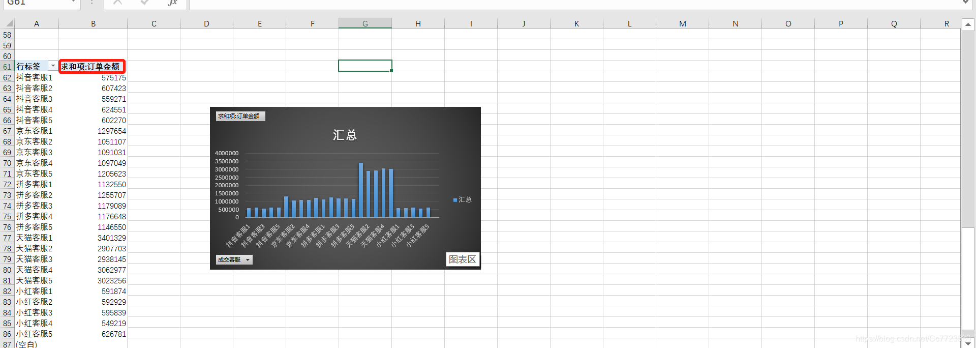Click value 575175

[113, 78]
